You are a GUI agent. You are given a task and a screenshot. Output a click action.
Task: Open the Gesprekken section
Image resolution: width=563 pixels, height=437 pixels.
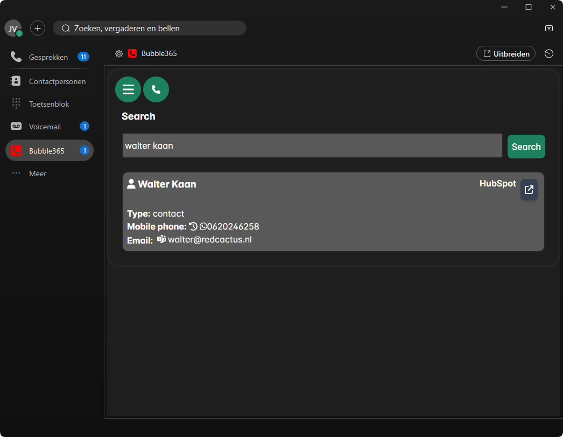[x=48, y=57]
